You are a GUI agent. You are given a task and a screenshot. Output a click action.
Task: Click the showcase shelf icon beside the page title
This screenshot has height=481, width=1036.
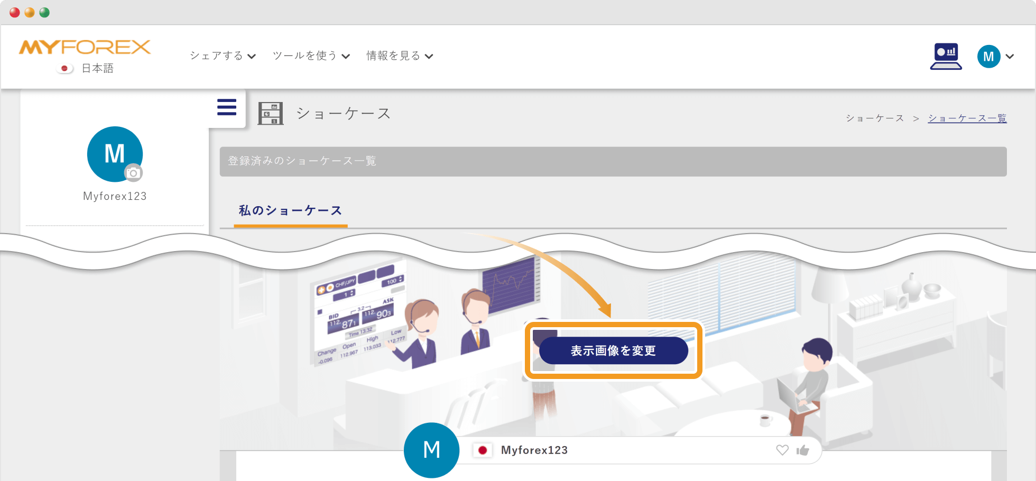click(x=271, y=113)
